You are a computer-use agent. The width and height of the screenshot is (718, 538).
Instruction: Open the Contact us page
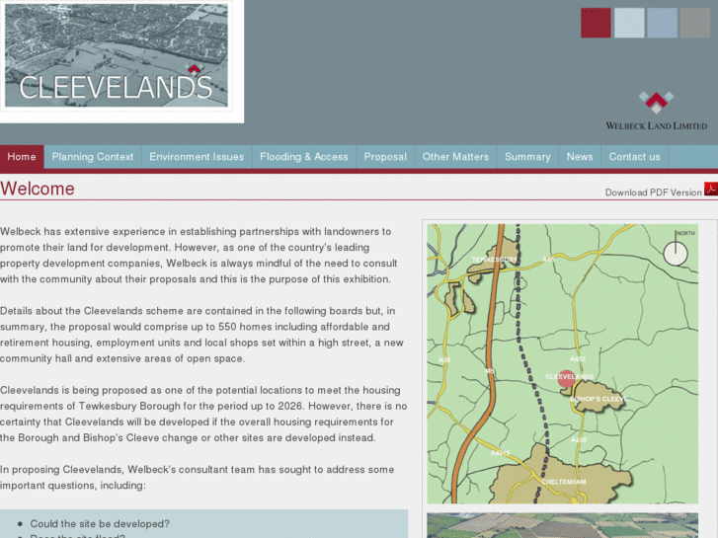point(634,157)
